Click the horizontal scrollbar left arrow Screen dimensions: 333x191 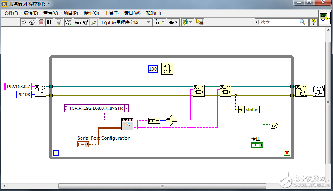tap(4, 186)
